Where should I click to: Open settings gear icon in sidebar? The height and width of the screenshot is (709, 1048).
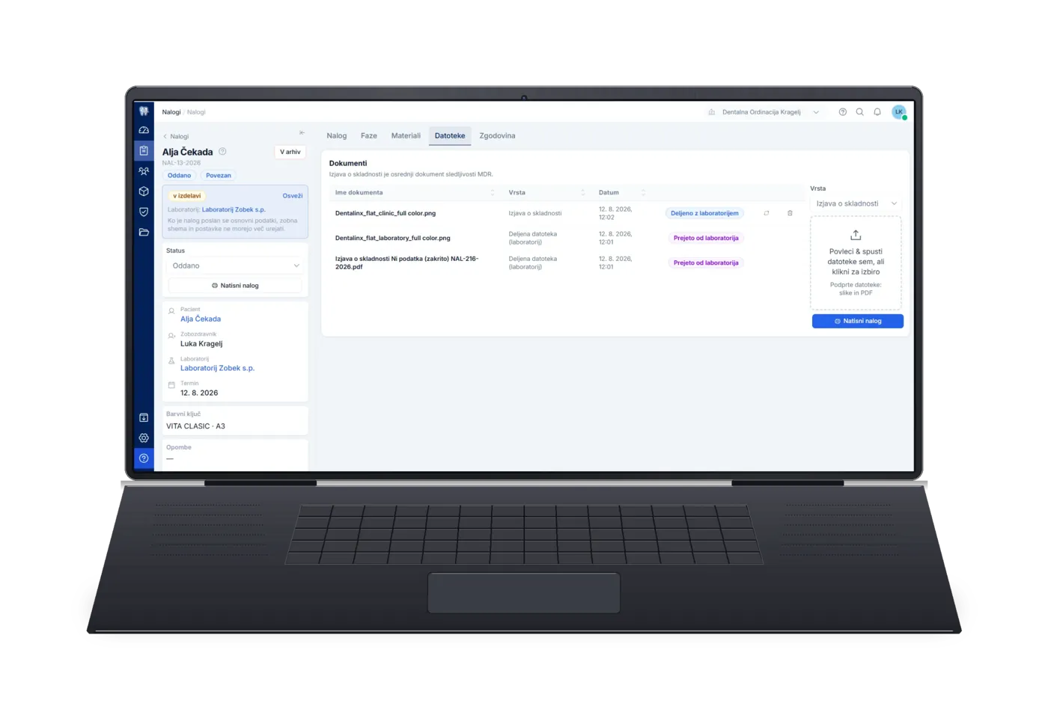(x=144, y=438)
